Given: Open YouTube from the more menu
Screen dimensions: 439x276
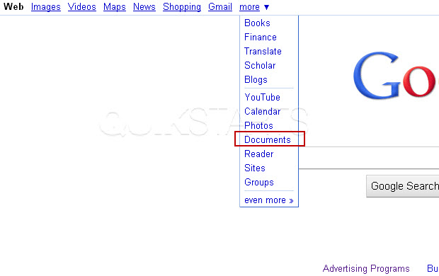Looking at the screenshot, I should (262, 97).
